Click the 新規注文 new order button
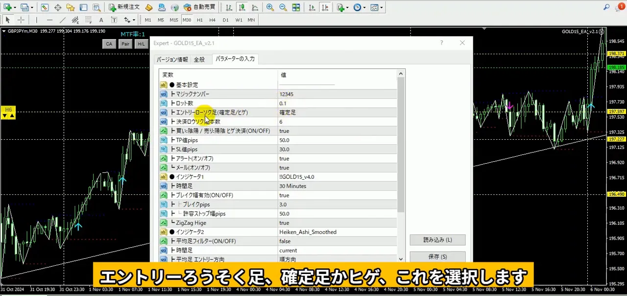This screenshot has height=296, width=627. 124,7
